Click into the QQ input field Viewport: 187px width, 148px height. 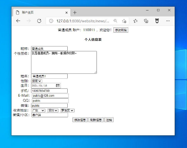(x=50, y=101)
